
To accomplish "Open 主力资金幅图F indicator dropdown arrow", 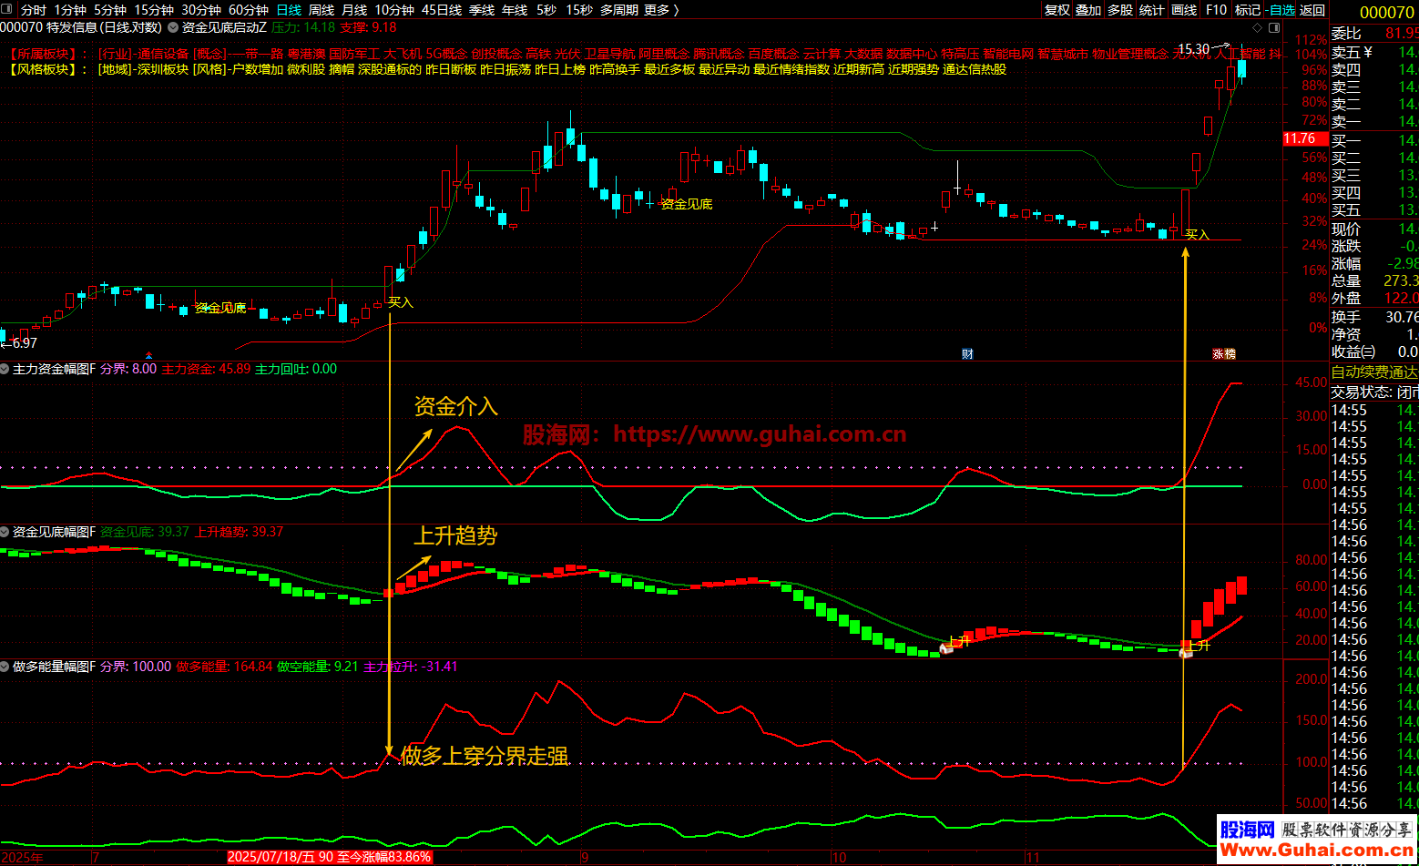I will pyautogui.click(x=5, y=369).
